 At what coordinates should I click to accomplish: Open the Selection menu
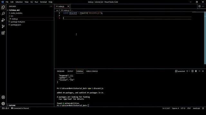19,2
